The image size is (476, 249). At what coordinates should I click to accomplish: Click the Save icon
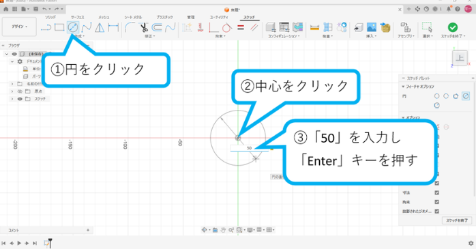point(36,9)
